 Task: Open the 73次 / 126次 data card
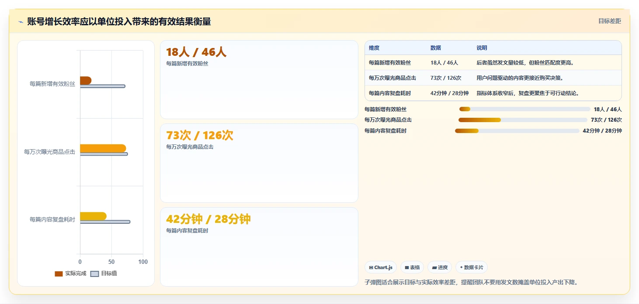[x=259, y=163]
